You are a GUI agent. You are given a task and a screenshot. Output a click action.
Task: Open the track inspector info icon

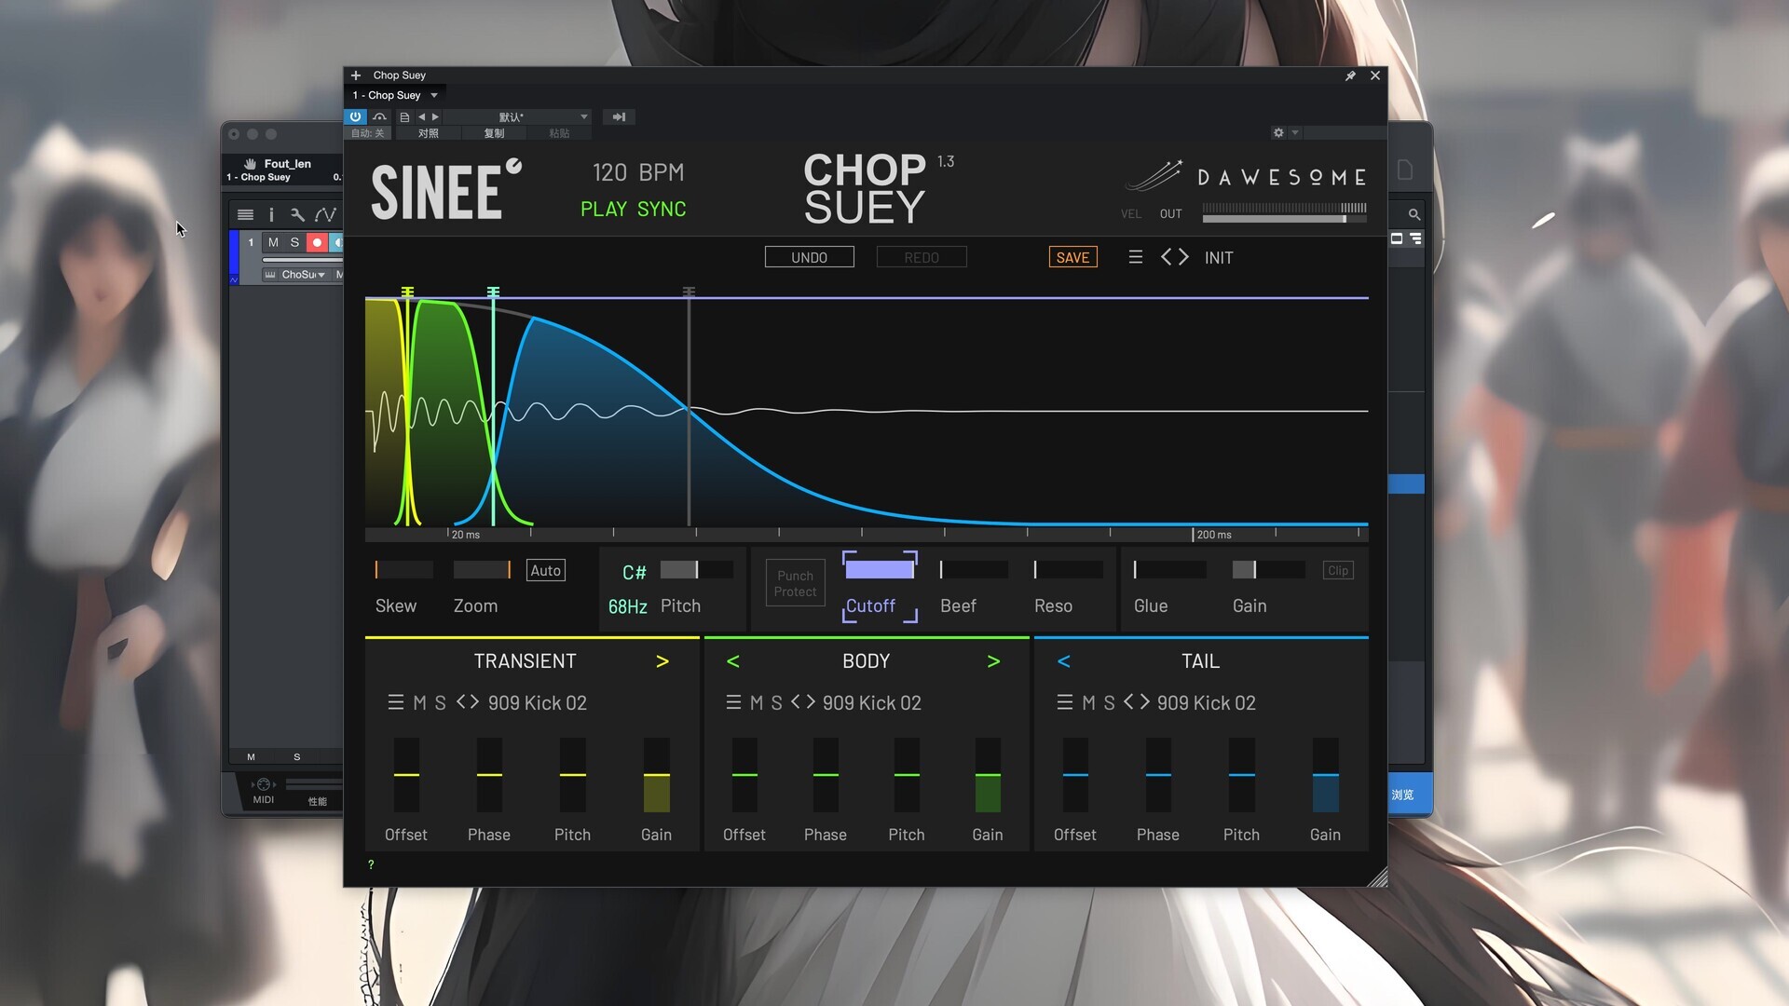(271, 214)
